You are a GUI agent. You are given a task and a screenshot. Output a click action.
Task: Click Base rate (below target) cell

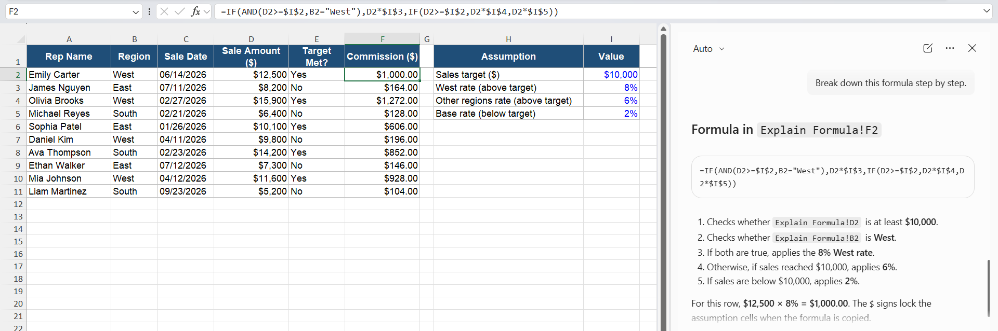click(x=508, y=114)
